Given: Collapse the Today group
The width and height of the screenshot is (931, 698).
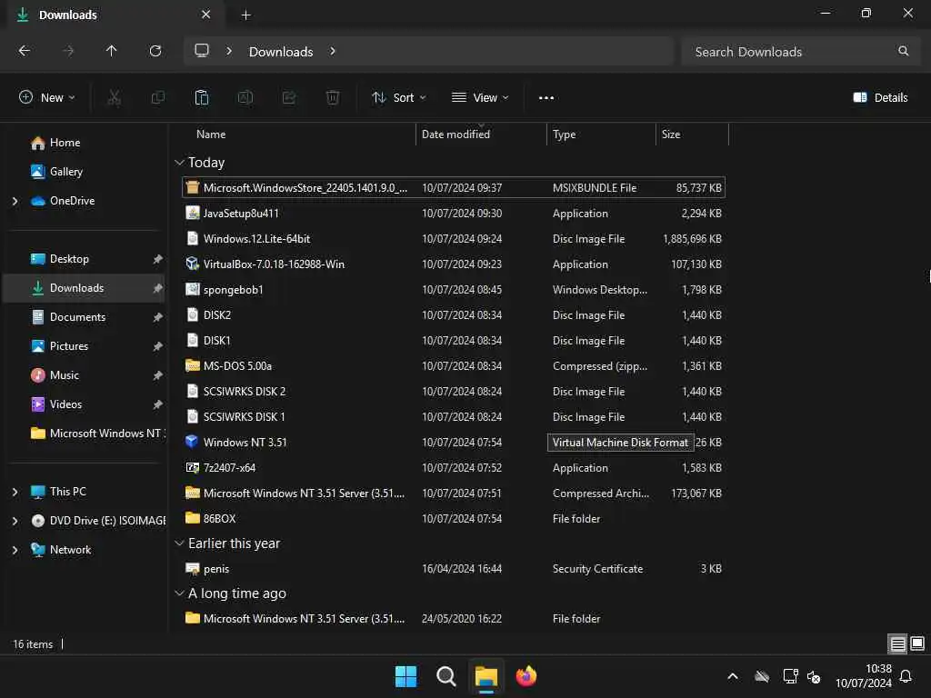Looking at the screenshot, I should 179,162.
